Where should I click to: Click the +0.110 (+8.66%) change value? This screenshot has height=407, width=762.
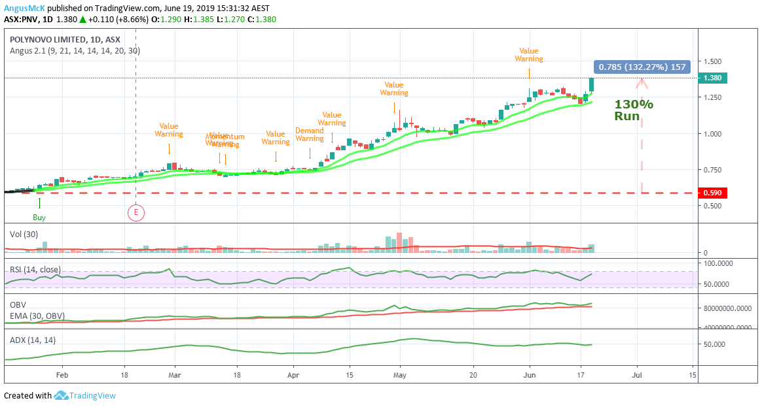tap(118, 20)
